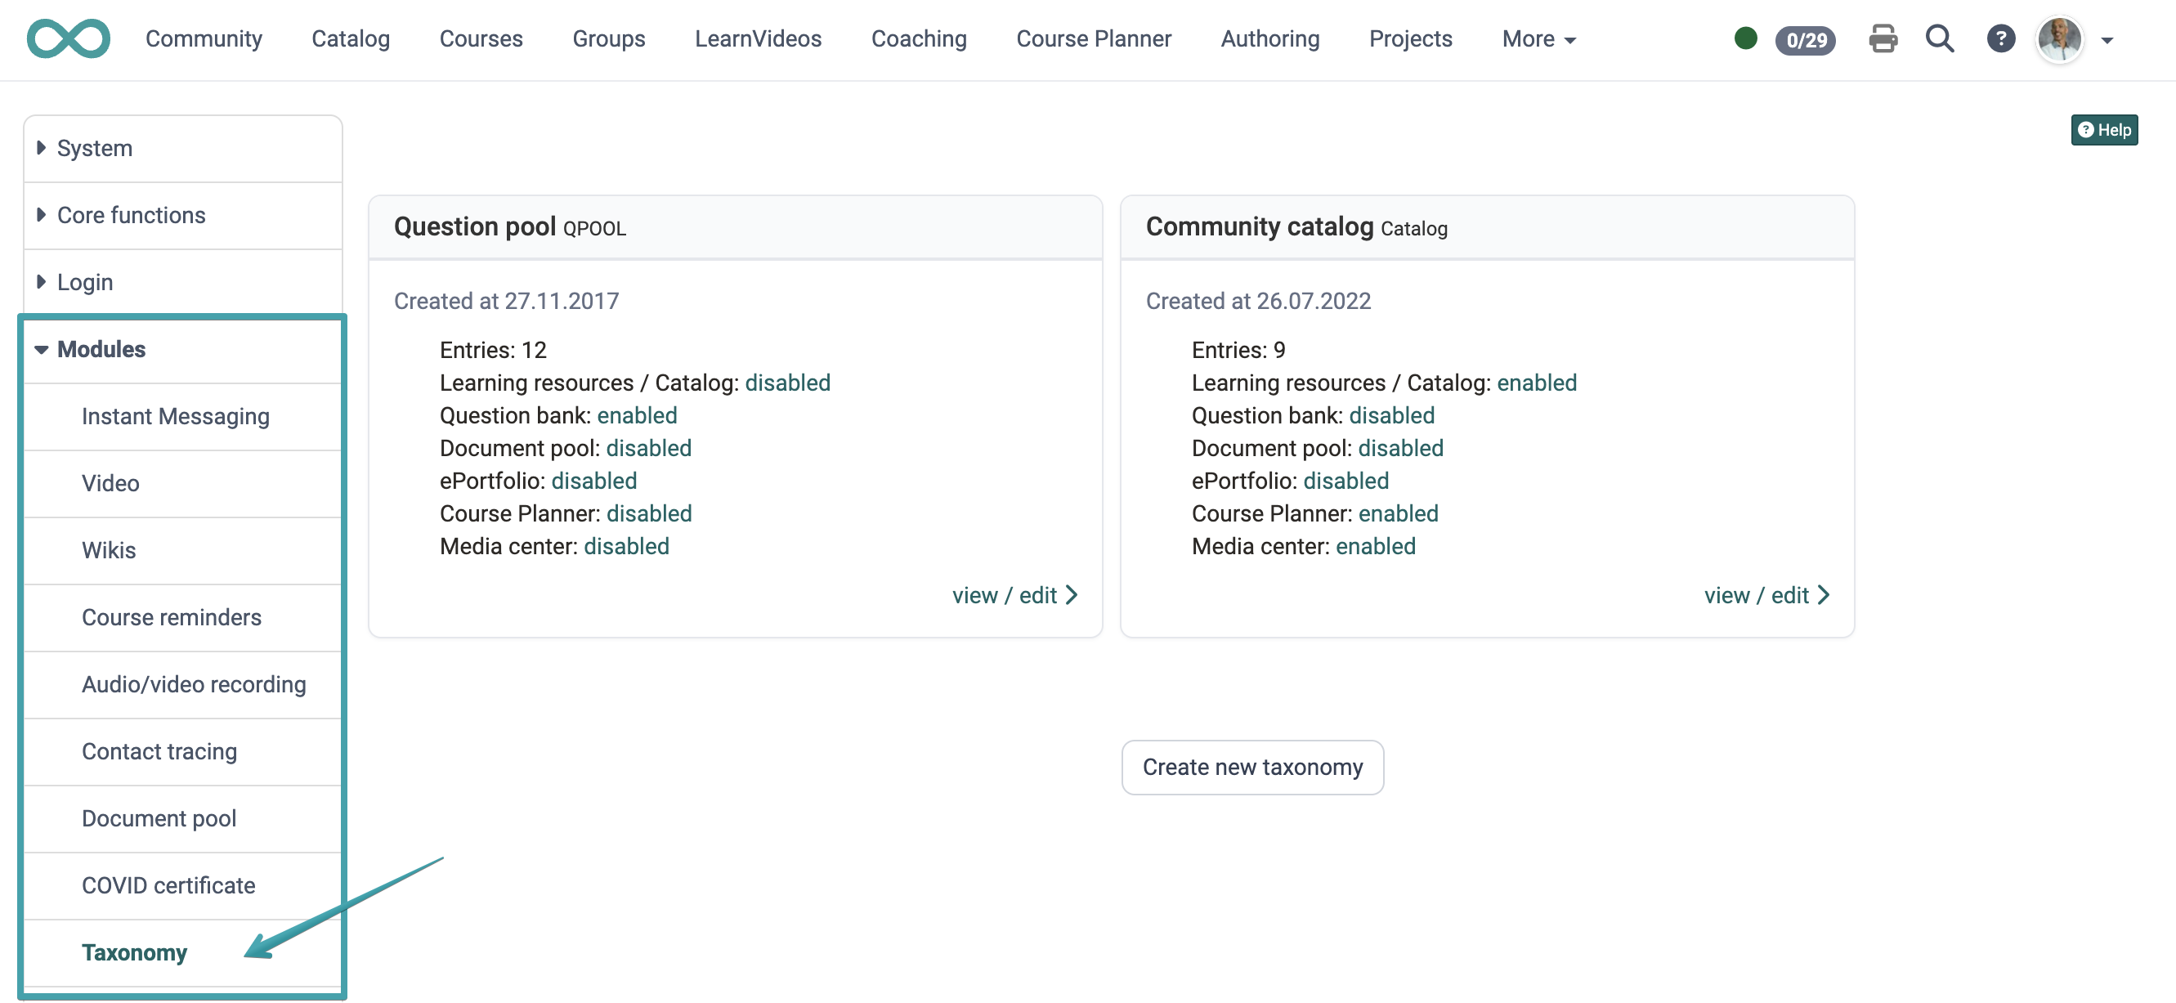Select Instant Messaging module
Image resolution: width=2176 pixels, height=1003 pixels.
click(182, 417)
